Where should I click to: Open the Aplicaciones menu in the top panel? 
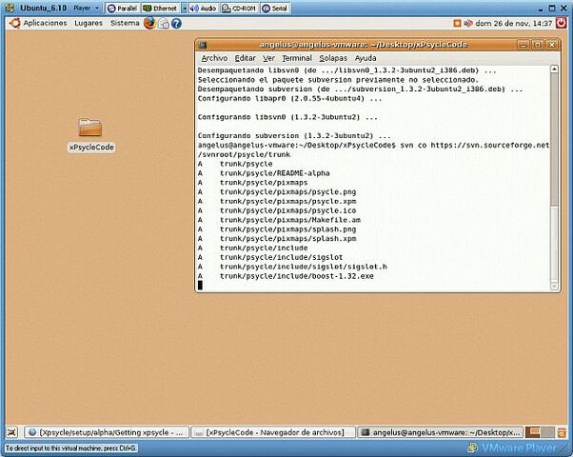(x=45, y=23)
